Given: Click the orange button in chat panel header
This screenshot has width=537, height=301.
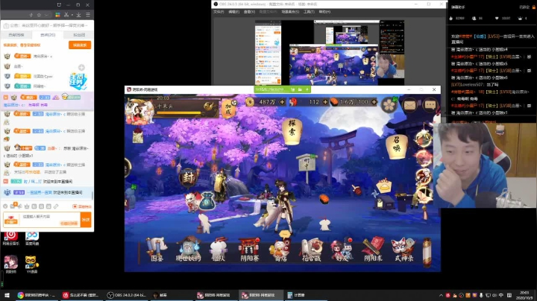Looking at the screenshot, I should click(80, 45).
